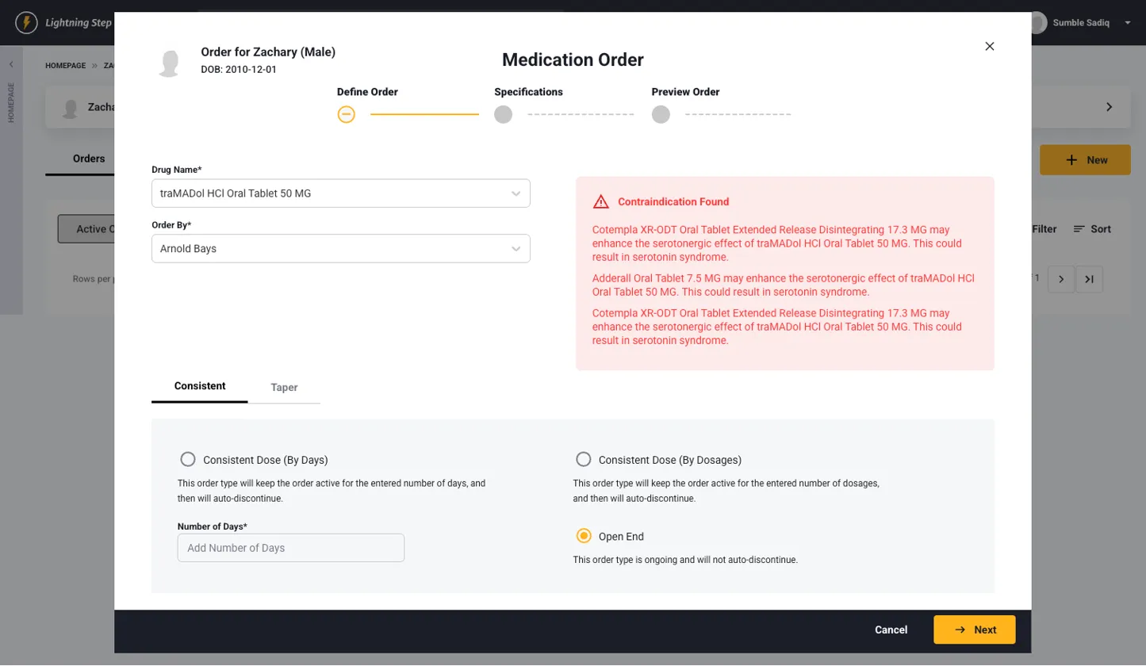Click the contraindication warning triangle icon
The height and width of the screenshot is (666, 1146).
(x=601, y=201)
